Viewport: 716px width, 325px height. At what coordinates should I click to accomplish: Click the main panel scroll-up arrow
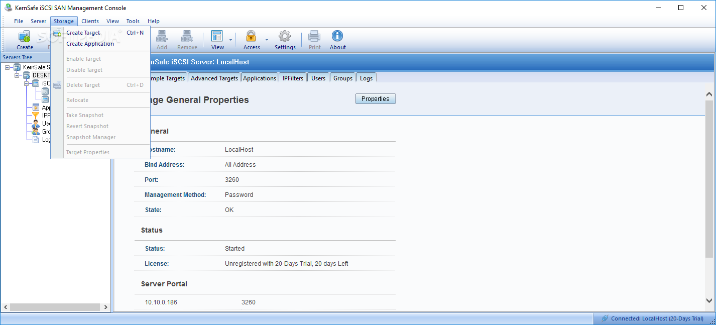(x=709, y=94)
